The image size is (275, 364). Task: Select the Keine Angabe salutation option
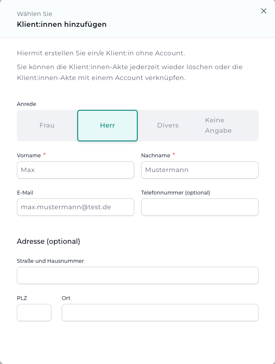click(218, 125)
